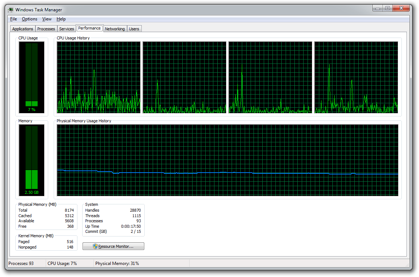Close the Task Manager window
The width and height of the screenshot is (419, 277).
401,8
